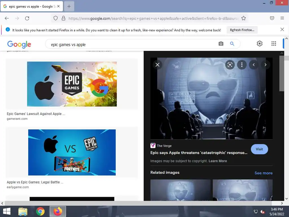Open the first related image thumbnail

click(180, 190)
